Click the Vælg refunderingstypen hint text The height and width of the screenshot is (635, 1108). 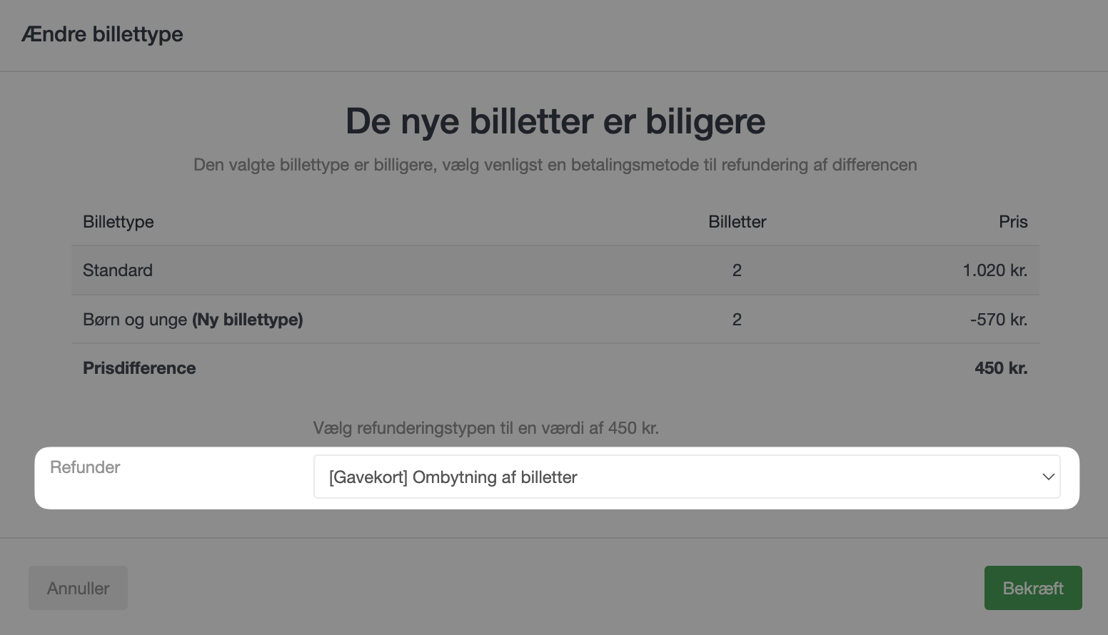485,428
